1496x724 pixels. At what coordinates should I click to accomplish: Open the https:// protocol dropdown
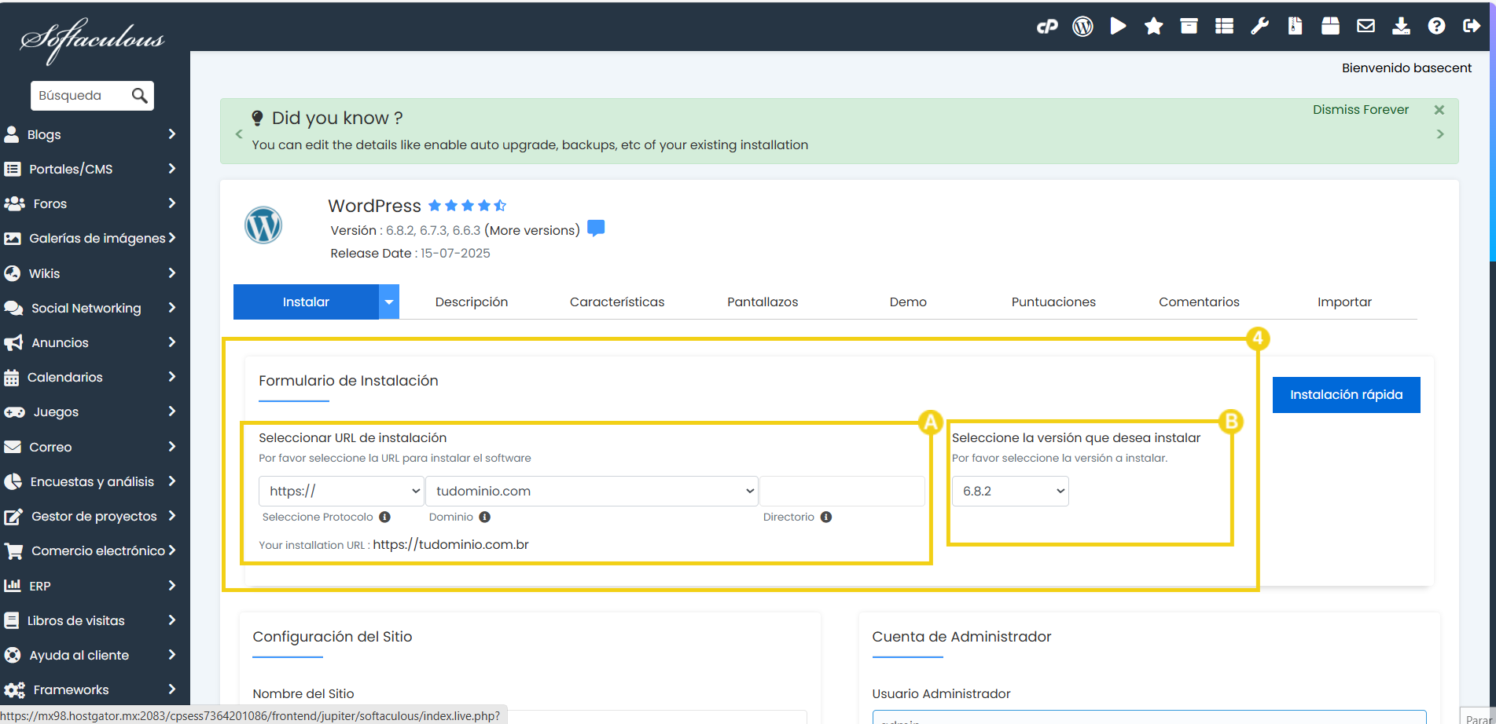pyautogui.click(x=341, y=491)
